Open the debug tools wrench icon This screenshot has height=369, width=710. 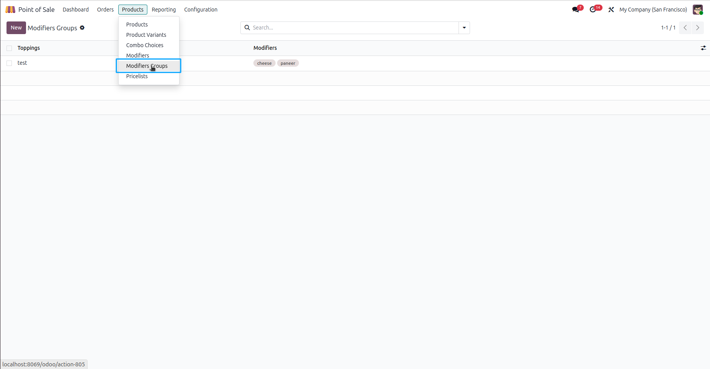point(611,10)
